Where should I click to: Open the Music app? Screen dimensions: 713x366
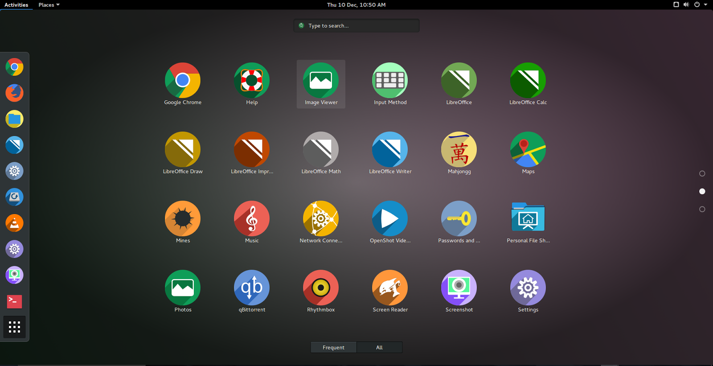tap(252, 218)
